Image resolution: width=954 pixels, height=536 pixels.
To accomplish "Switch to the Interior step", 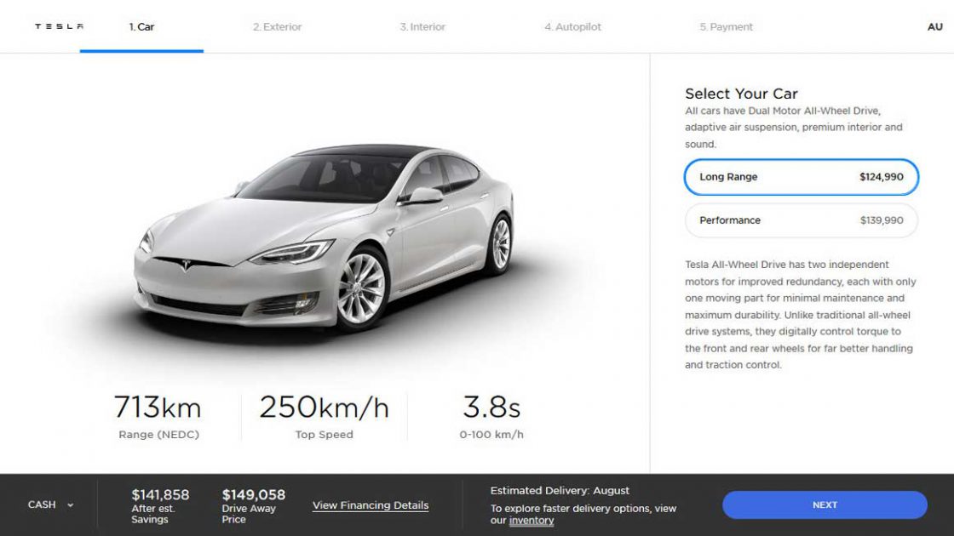I will [x=422, y=26].
